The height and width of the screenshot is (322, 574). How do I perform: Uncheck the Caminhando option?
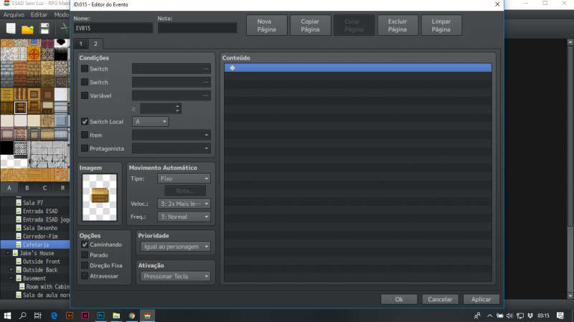(85, 245)
